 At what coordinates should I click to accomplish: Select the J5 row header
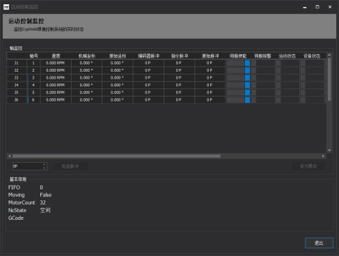(17, 93)
